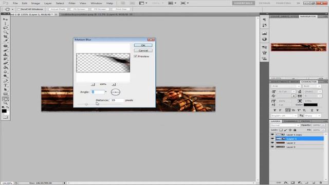Click the Faux Bold character style icon
Image resolution: width=329 pixels, height=185 pixels.
tap(275, 110)
